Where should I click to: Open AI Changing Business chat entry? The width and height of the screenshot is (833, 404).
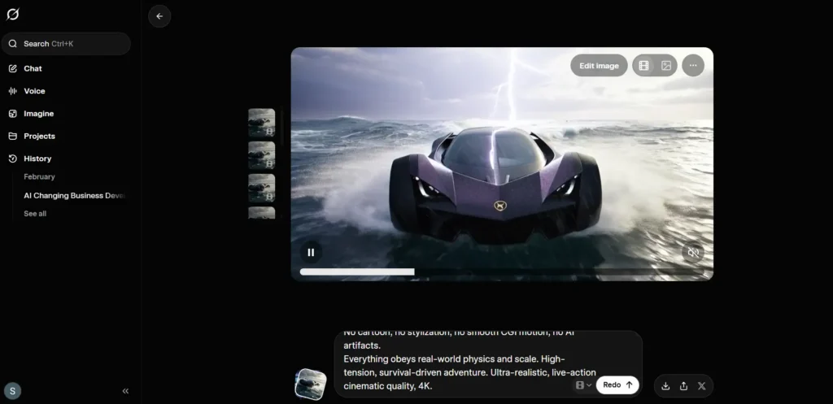[74, 195]
